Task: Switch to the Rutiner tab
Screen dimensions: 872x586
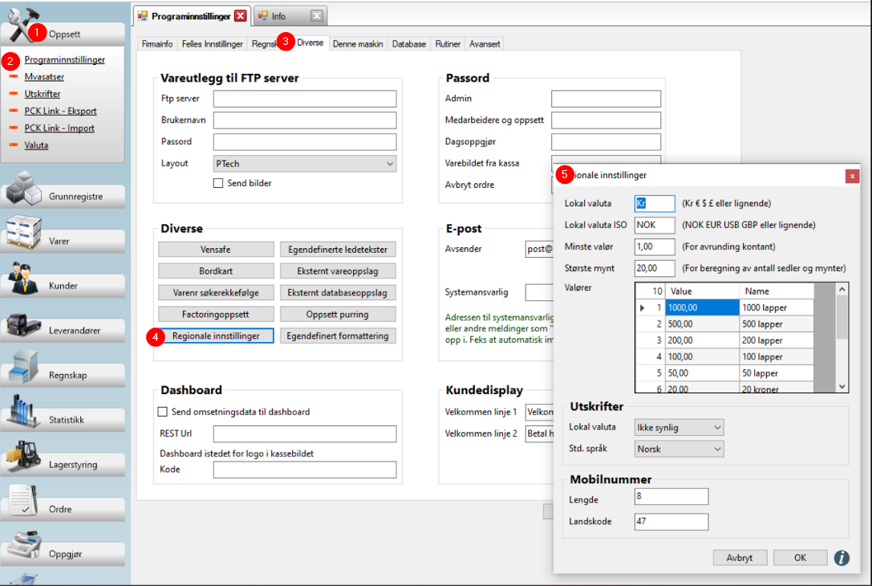Action: pyautogui.click(x=448, y=44)
